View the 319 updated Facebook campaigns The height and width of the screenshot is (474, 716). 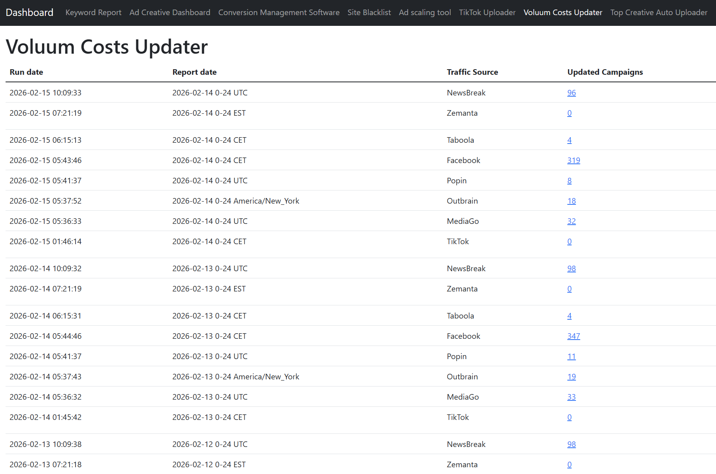574,160
